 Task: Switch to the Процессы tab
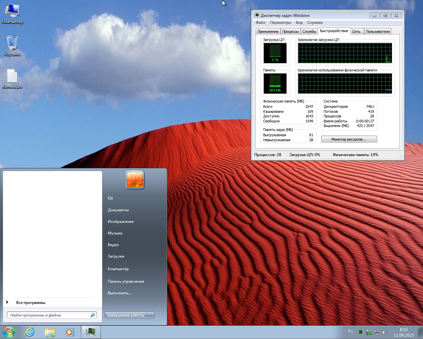290,31
